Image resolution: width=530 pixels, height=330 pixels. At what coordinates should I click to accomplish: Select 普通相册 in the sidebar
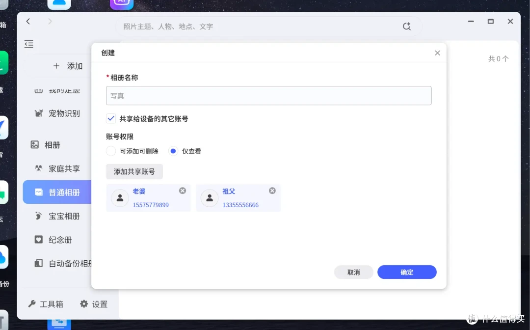click(57, 192)
